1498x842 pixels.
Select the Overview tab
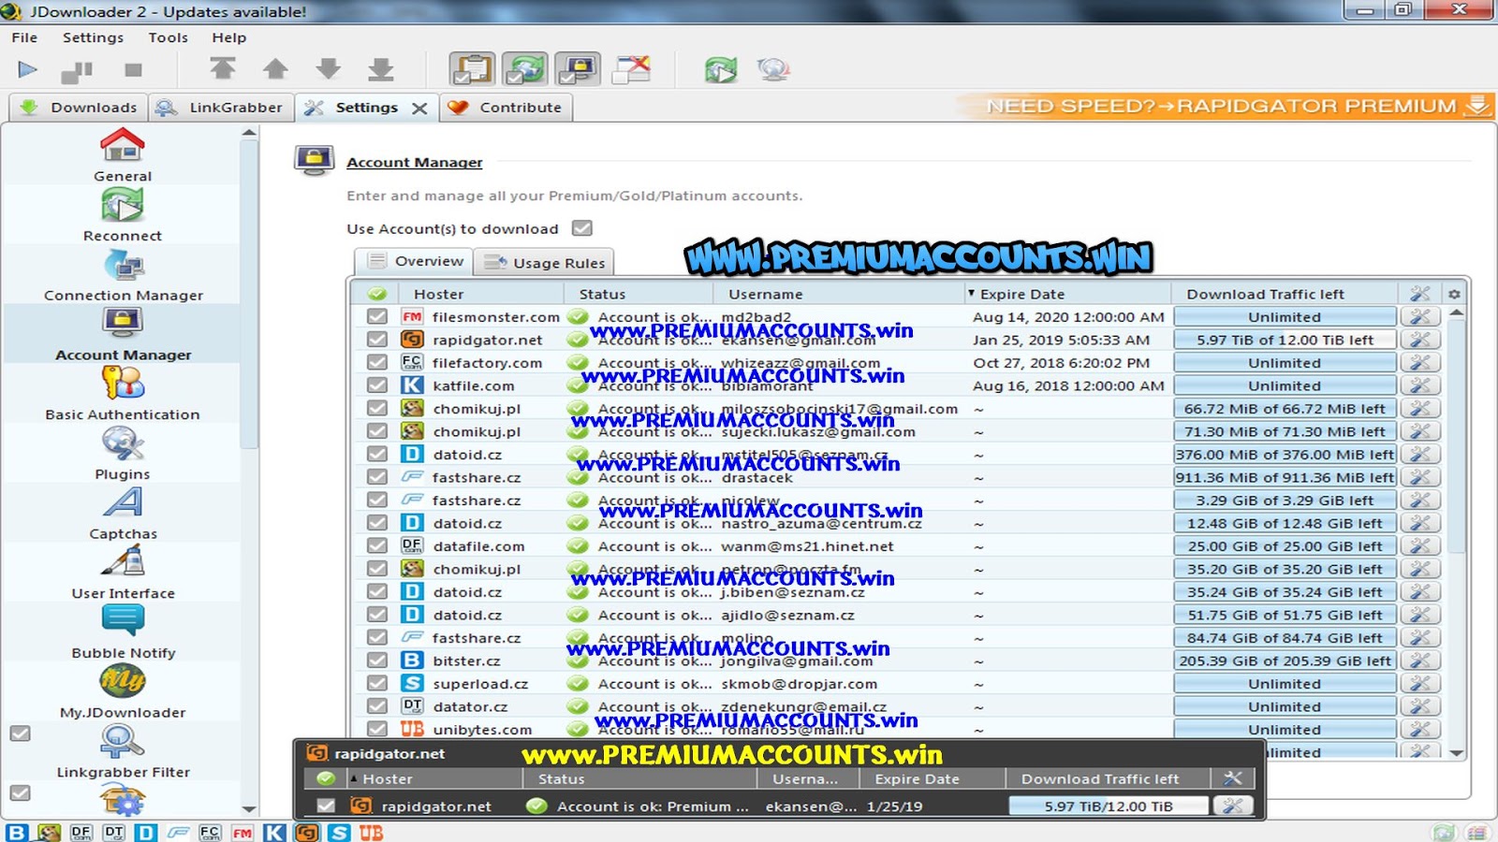(x=415, y=261)
